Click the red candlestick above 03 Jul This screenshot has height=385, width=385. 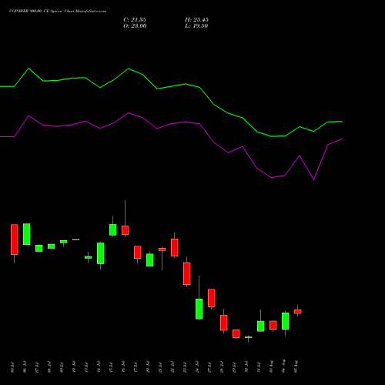pos(15,239)
